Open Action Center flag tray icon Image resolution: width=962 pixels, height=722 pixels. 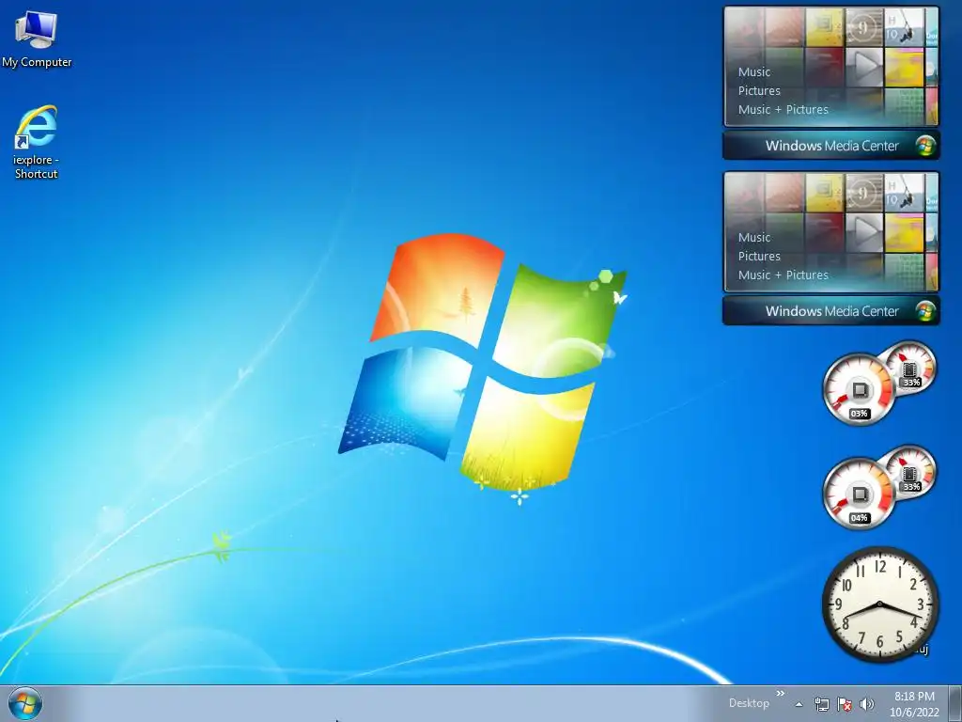(845, 704)
